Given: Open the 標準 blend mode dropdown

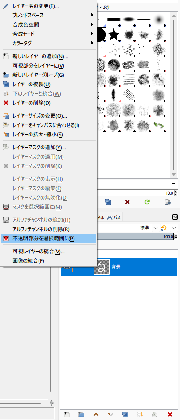Looking at the screenshot, I should (x=155, y=228).
